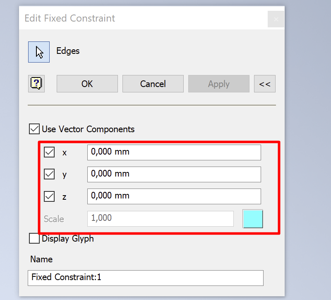Disable the Use Vector Components checkbox
Screen dimensions: 331x300
coord(34,129)
